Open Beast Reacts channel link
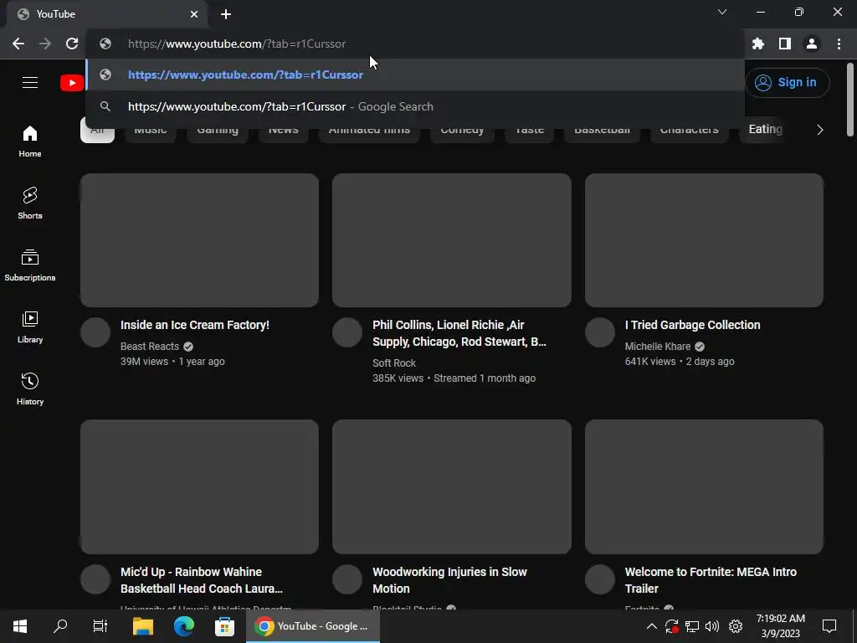Viewport: 857px width, 643px height. [150, 346]
